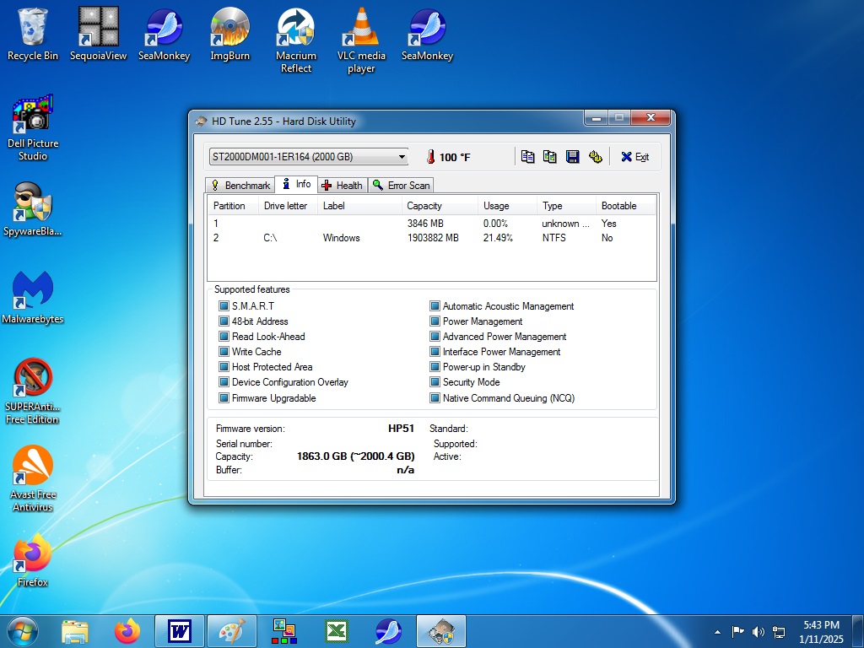Click the Partition column header

click(233, 206)
